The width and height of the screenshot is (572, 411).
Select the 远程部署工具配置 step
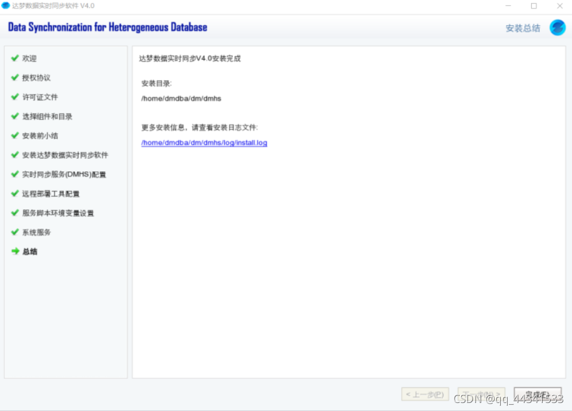click(50, 194)
